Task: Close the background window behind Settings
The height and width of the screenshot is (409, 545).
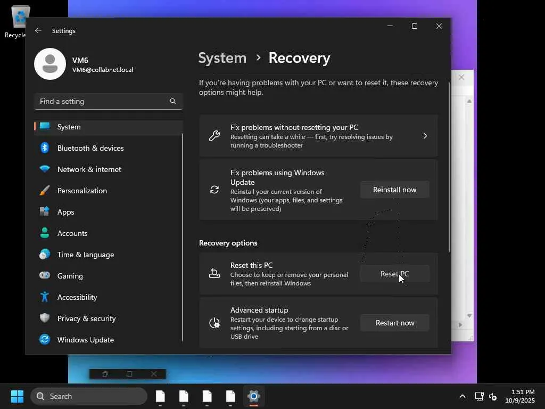Action: (x=461, y=77)
